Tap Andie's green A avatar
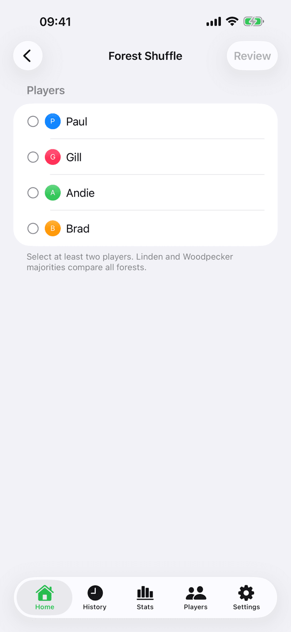Screen dimensions: 291x632 coord(52,193)
